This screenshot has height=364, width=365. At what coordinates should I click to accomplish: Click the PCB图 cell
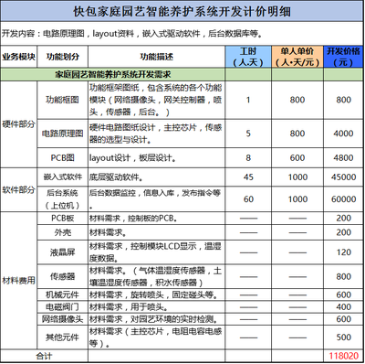tap(63, 158)
